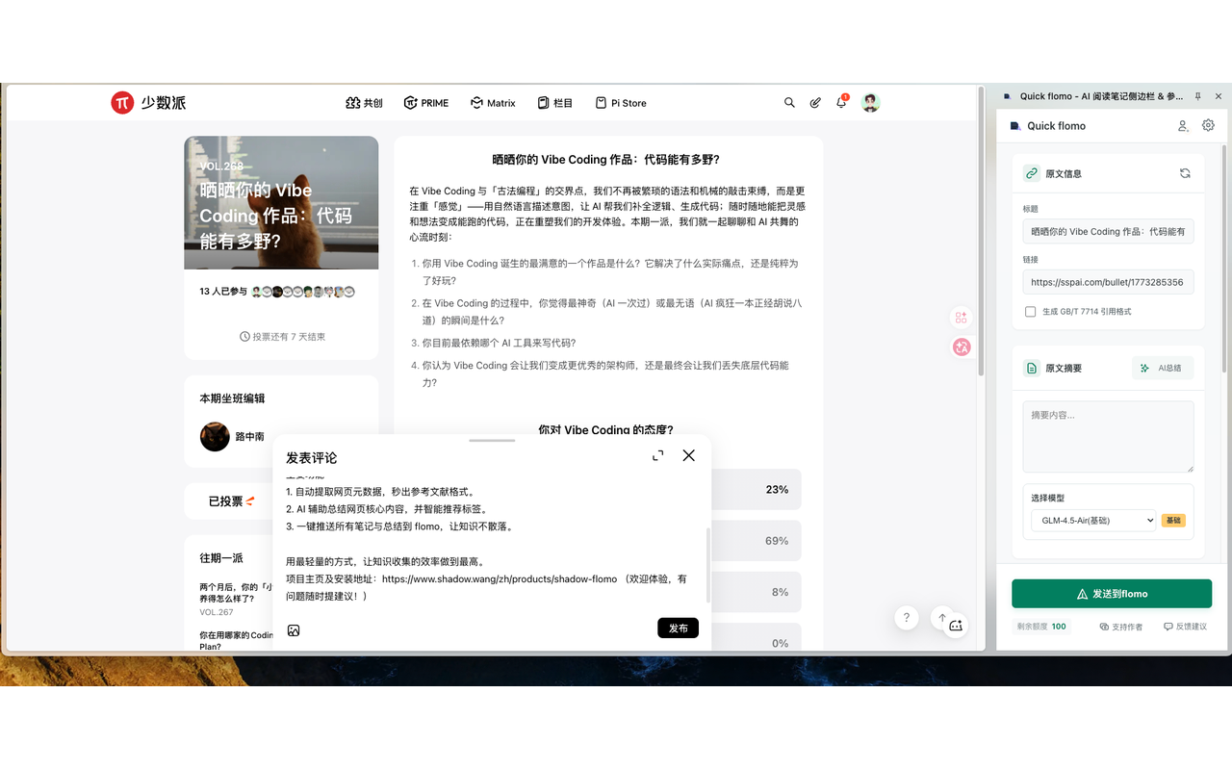Click the shadow.wang URL in comment text
The height and width of the screenshot is (770, 1232).
tap(500, 579)
